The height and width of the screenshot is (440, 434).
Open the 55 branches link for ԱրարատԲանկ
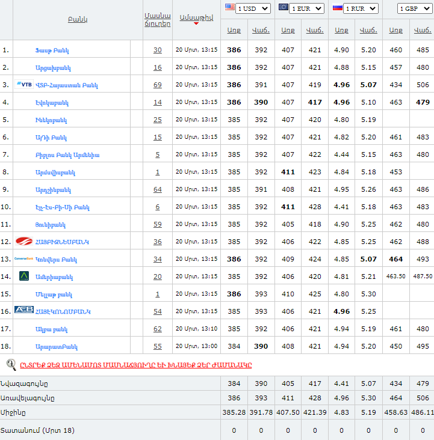[x=158, y=346]
